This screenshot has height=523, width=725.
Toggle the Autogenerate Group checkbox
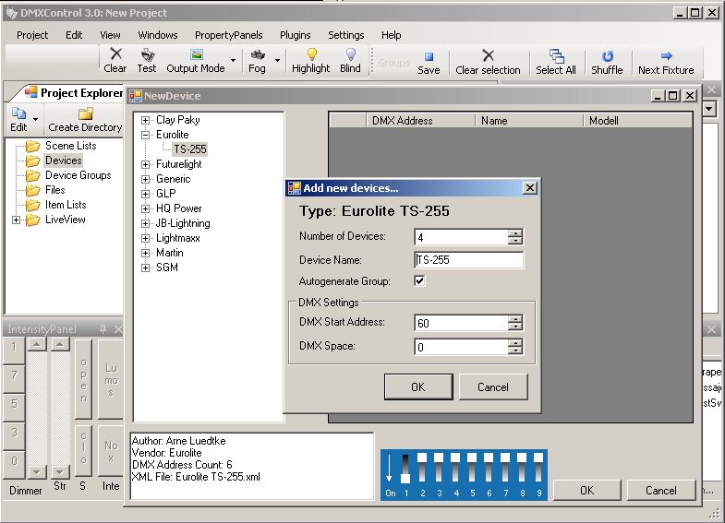click(420, 280)
